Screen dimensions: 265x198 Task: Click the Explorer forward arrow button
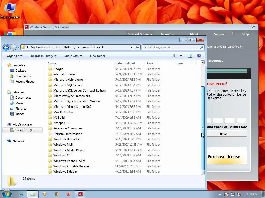[x=13, y=47]
